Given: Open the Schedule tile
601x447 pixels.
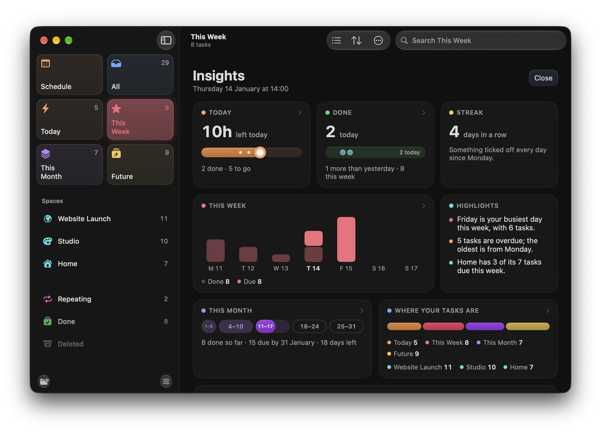Looking at the screenshot, I should pos(70,74).
